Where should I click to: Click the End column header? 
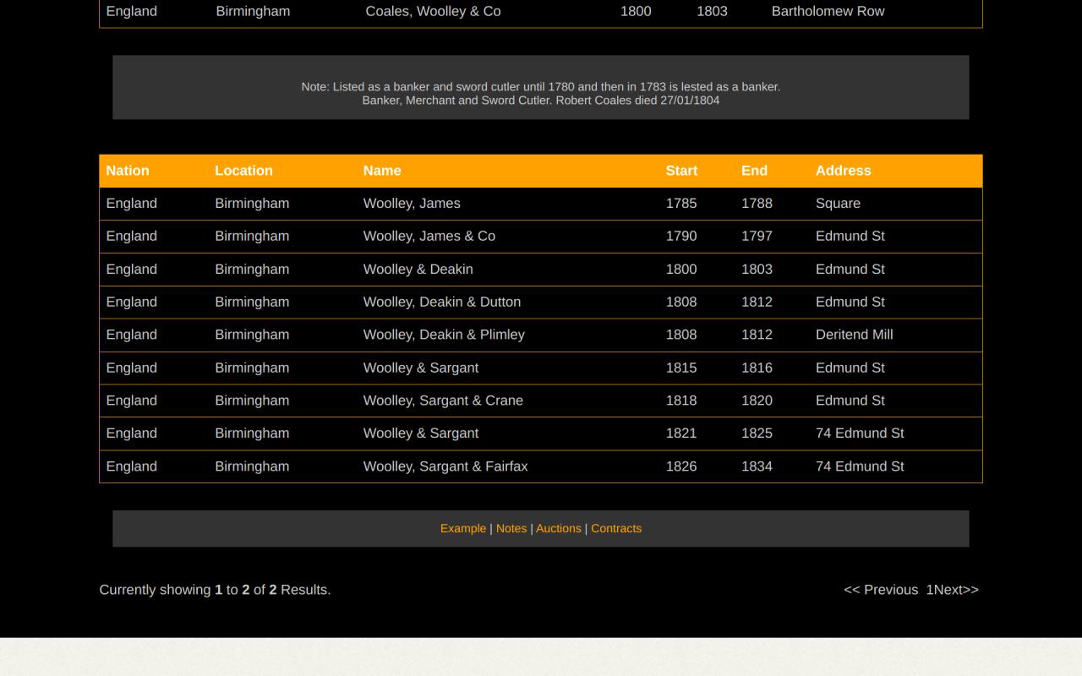click(754, 171)
